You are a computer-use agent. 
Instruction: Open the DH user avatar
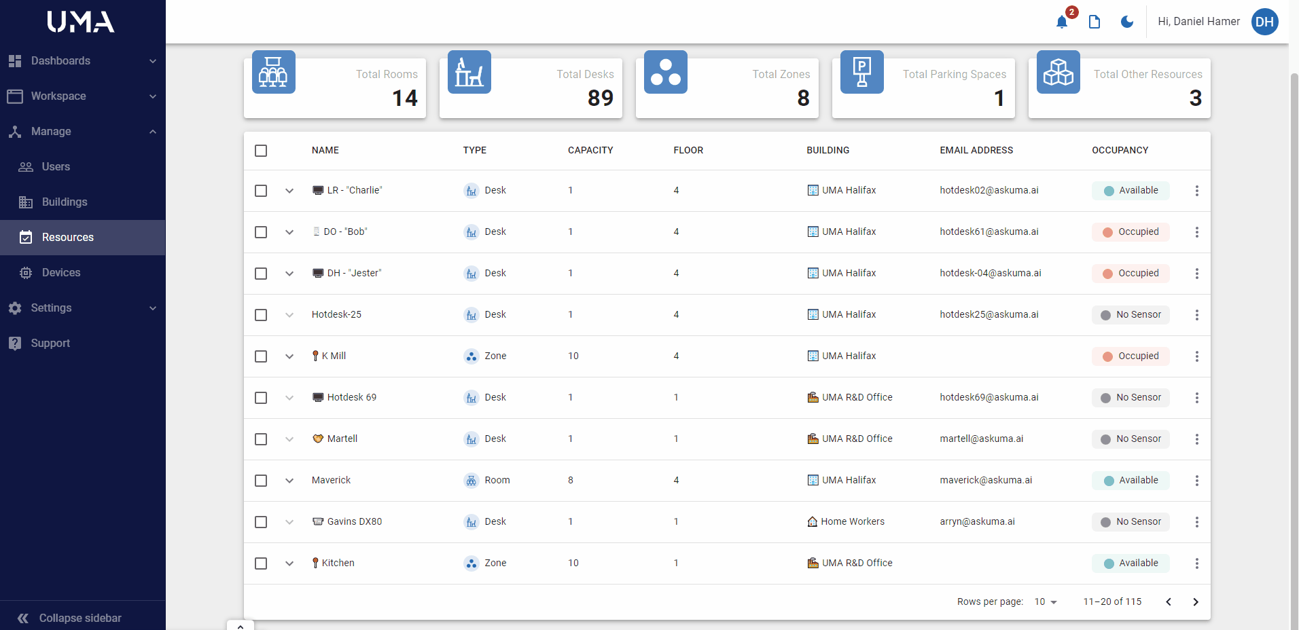pos(1265,22)
